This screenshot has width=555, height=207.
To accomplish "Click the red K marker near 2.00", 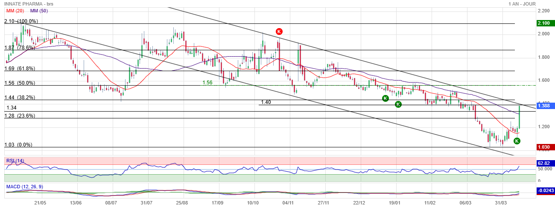I will pos(279,31).
